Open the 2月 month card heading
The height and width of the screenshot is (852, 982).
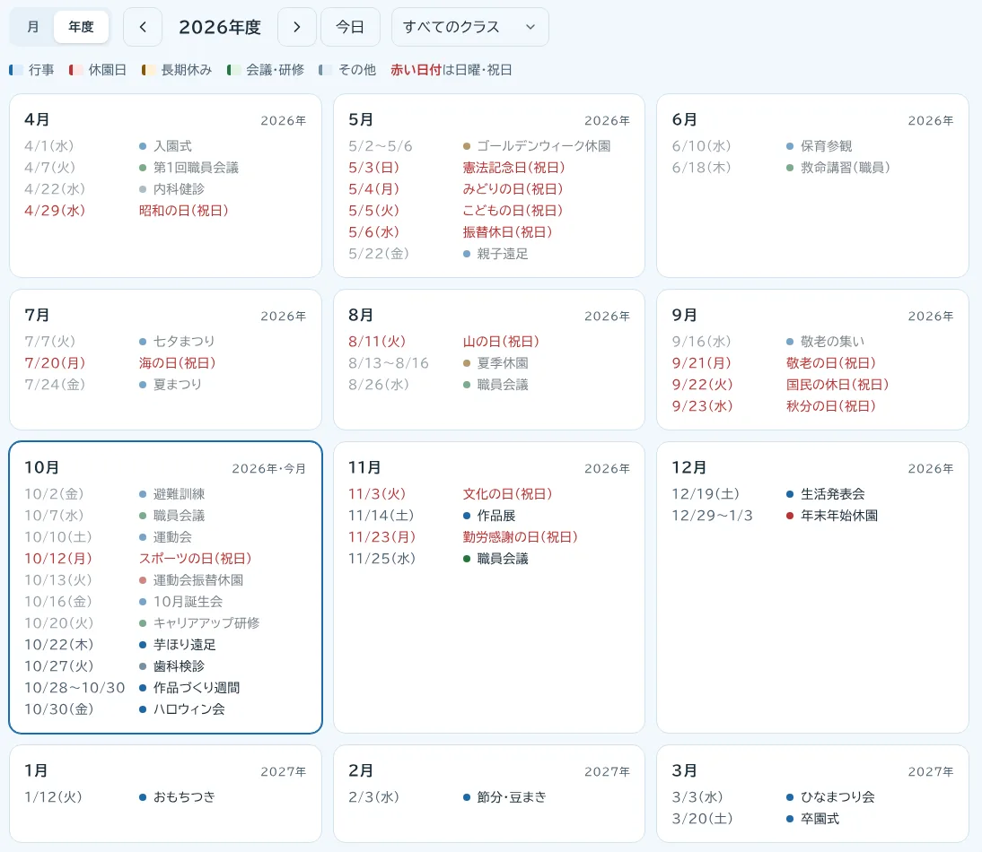[x=361, y=770]
